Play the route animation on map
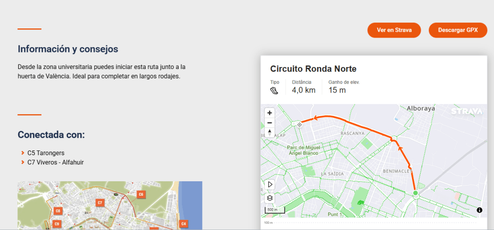 pos(270,185)
